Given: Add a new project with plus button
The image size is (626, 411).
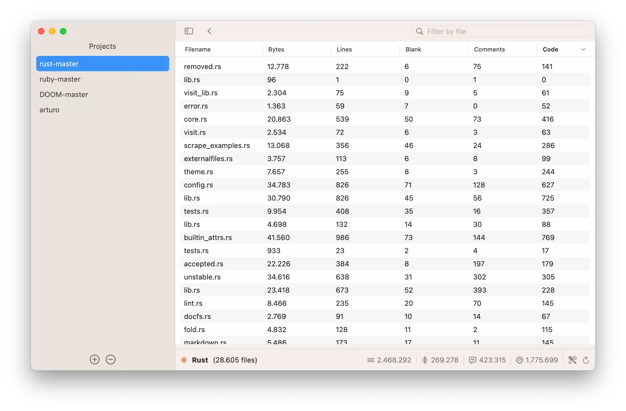Looking at the screenshot, I should pos(95,359).
